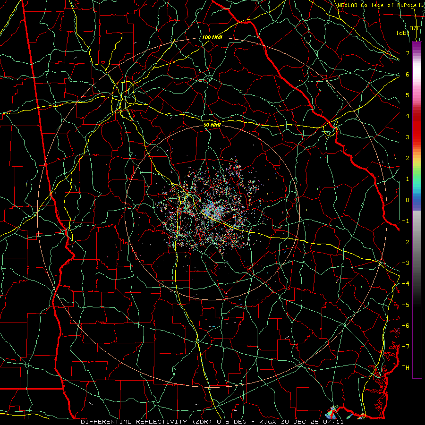Click the 100 NMI range ring label
Image resolution: width=425 pixels, height=425 pixels.
point(212,37)
